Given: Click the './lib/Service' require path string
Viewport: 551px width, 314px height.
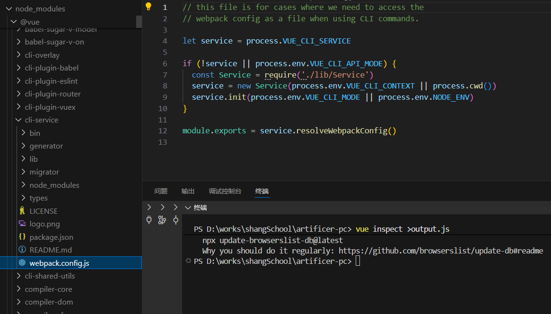Looking at the screenshot, I should coord(335,75).
